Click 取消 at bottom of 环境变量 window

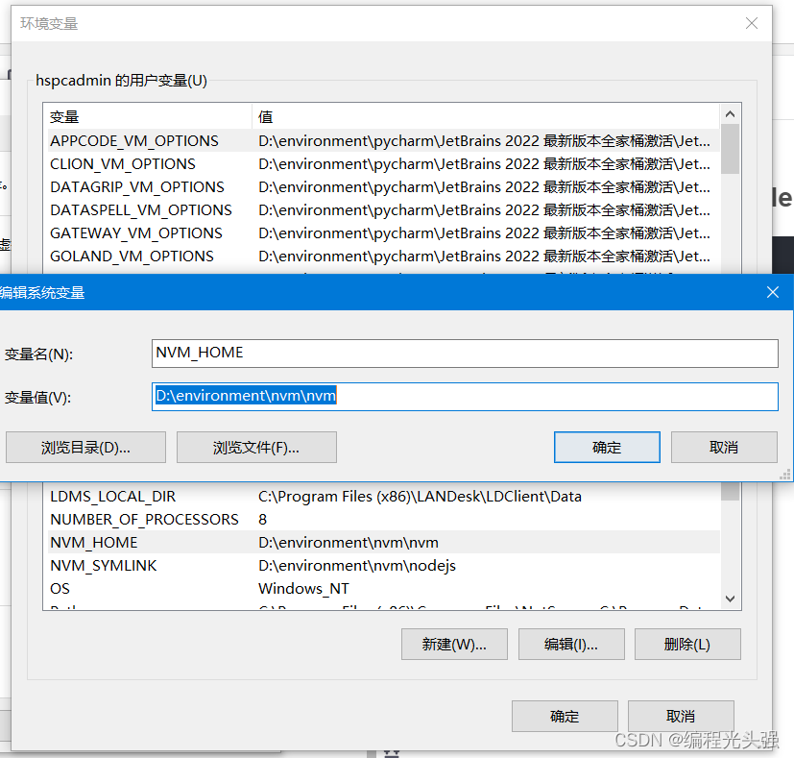click(x=681, y=716)
